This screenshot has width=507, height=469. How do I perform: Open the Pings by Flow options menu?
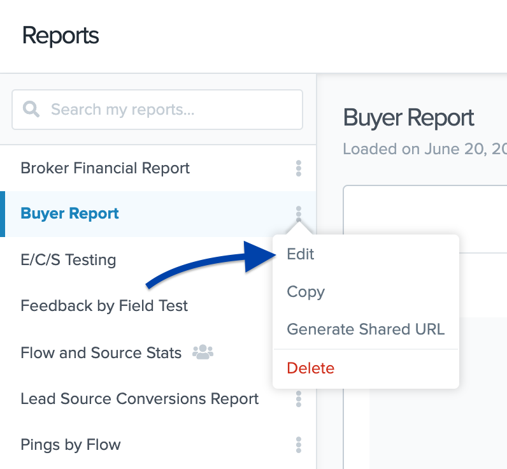pos(298,445)
